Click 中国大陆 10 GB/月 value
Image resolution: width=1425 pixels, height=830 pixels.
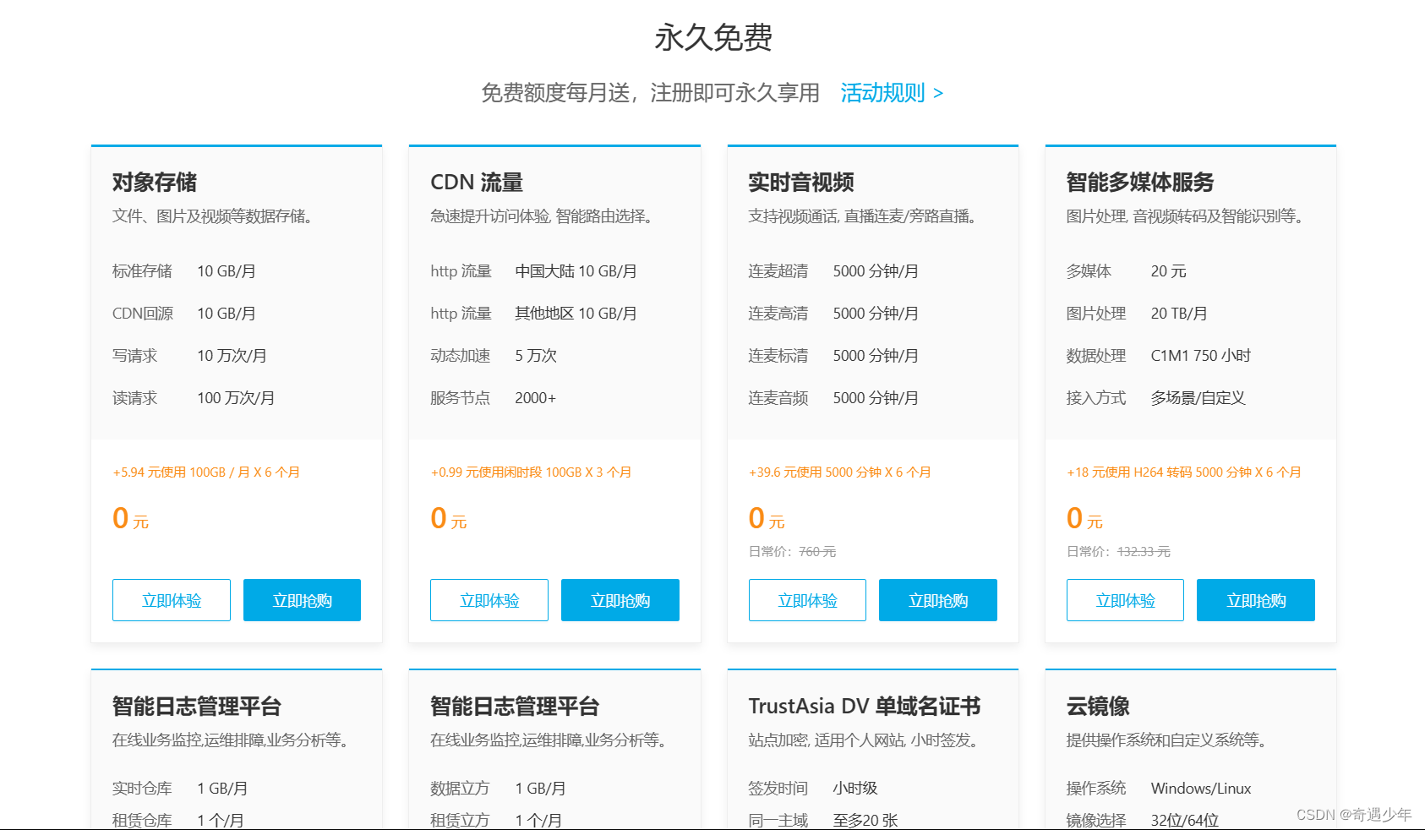coord(576,271)
